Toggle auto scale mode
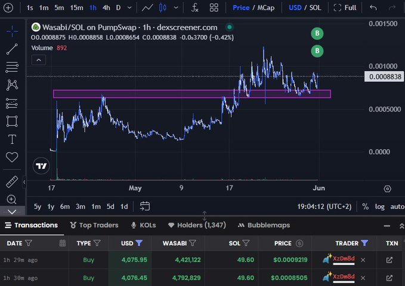This screenshot has height=286, width=405. (397, 207)
